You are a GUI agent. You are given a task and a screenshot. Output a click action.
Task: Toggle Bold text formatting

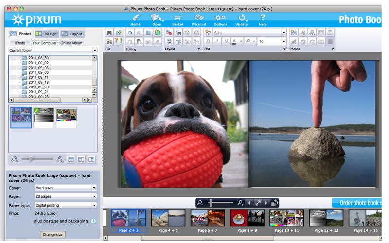point(208,42)
